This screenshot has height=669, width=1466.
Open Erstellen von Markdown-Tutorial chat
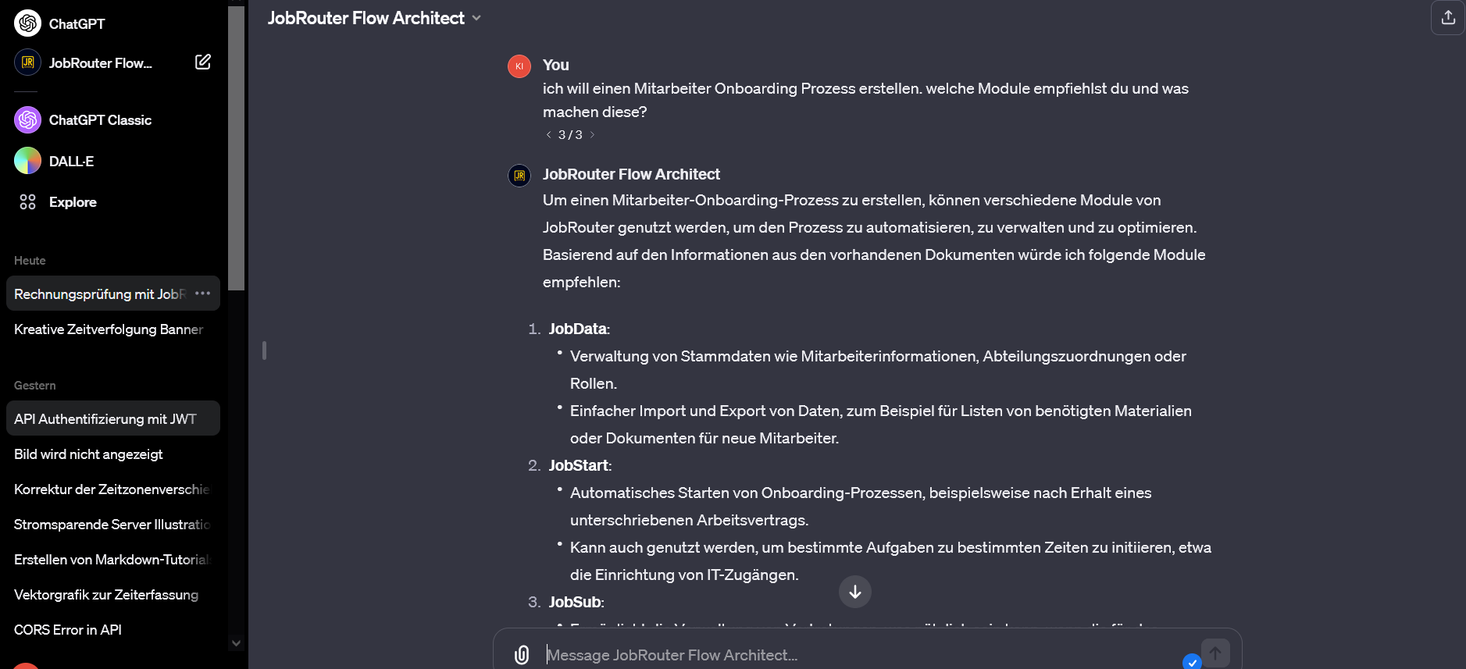(113, 559)
